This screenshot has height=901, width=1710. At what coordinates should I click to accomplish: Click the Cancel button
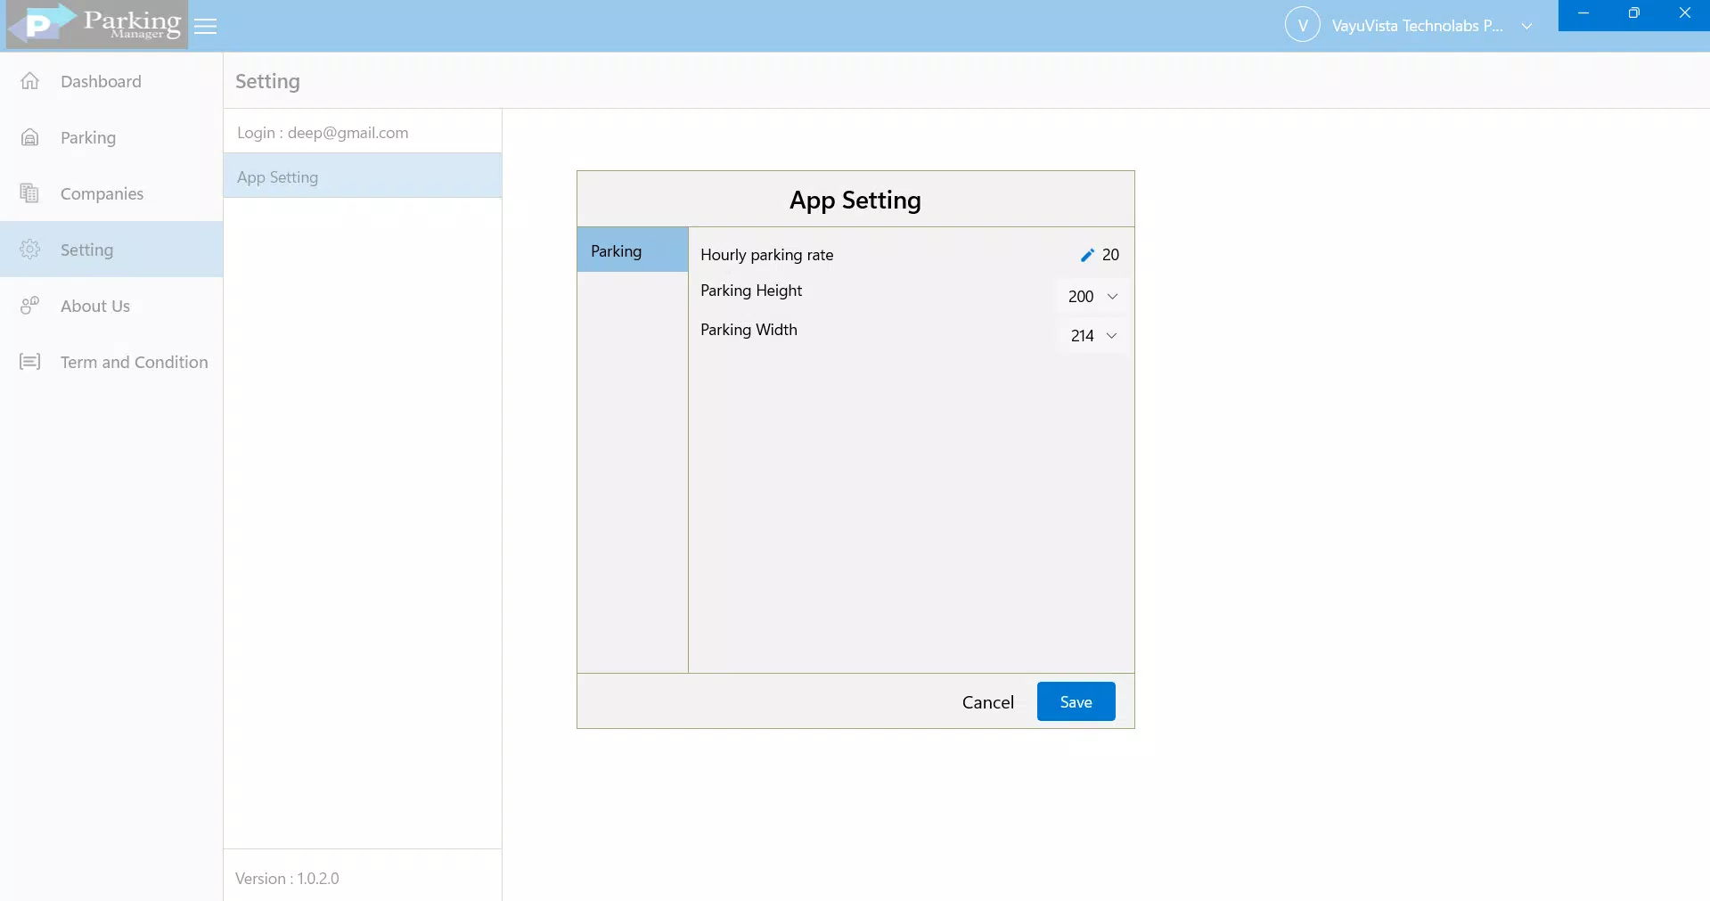click(987, 702)
